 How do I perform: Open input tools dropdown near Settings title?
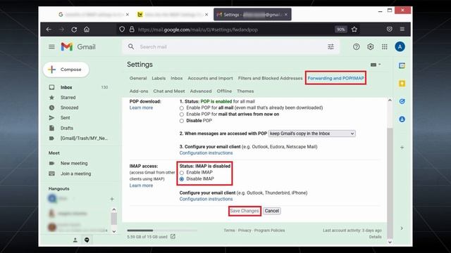(376, 65)
